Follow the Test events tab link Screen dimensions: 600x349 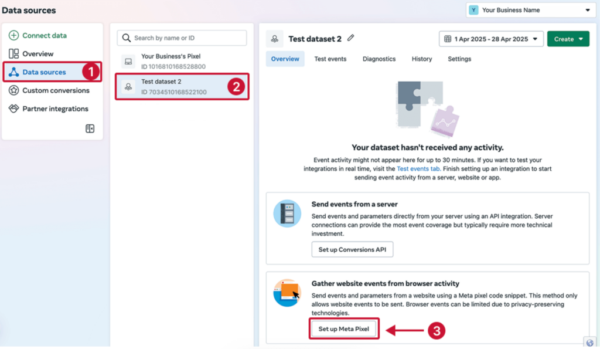(x=418, y=168)
